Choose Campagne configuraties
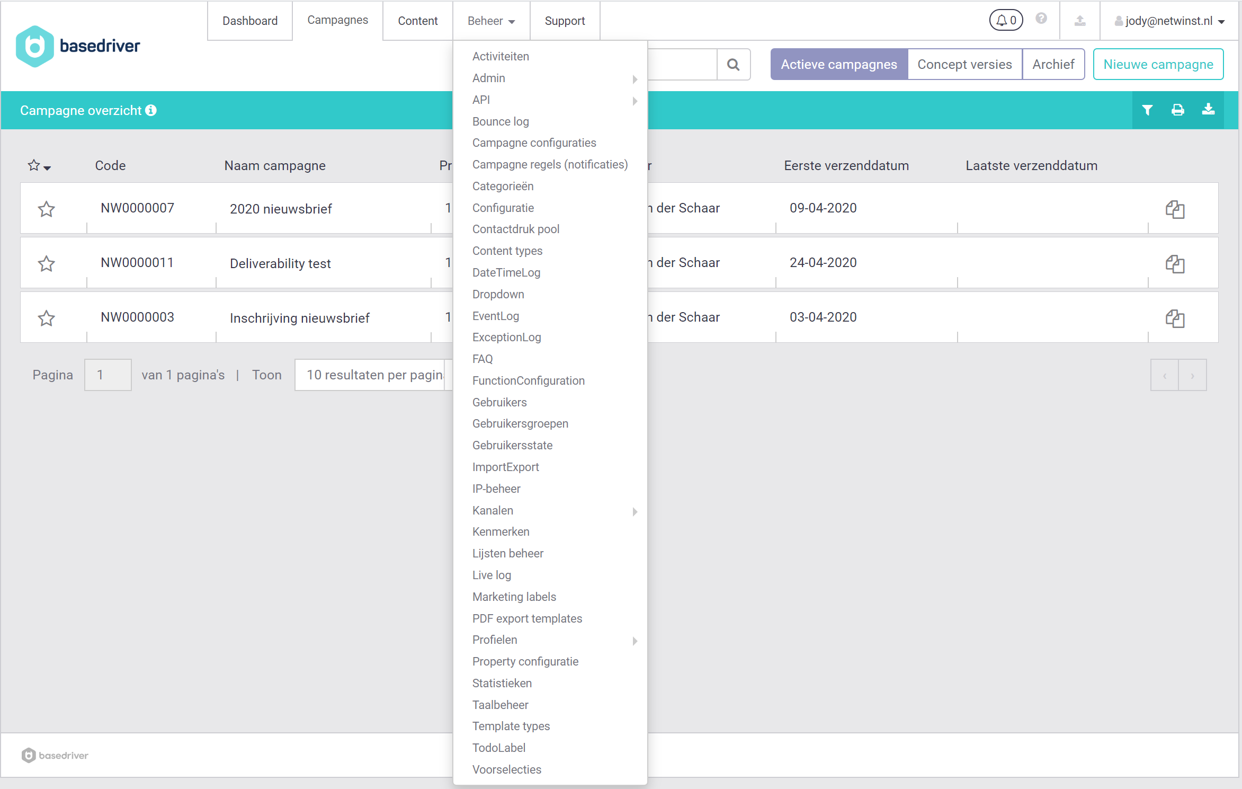 [x=534, y=143]
